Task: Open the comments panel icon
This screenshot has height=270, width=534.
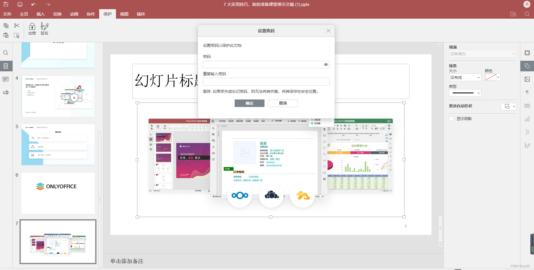Action: tap(6, 79)
